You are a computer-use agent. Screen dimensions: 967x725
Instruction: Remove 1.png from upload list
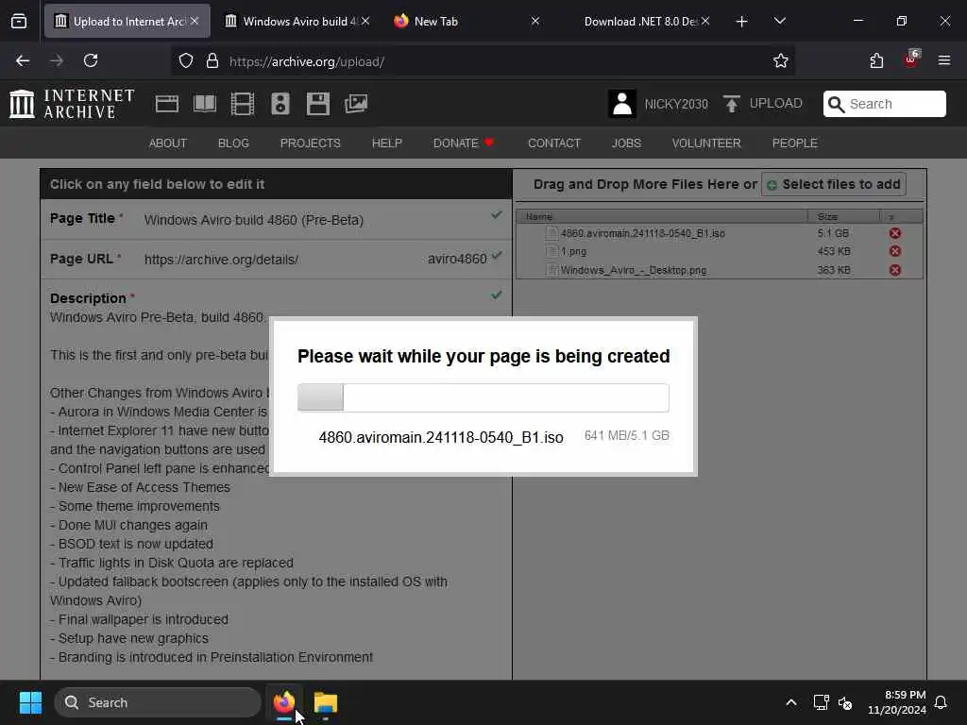point(895,251)
